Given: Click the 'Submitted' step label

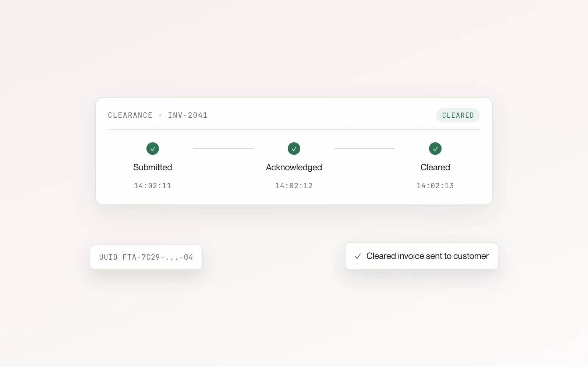Looking at the screenshot, I should point(153,167).
